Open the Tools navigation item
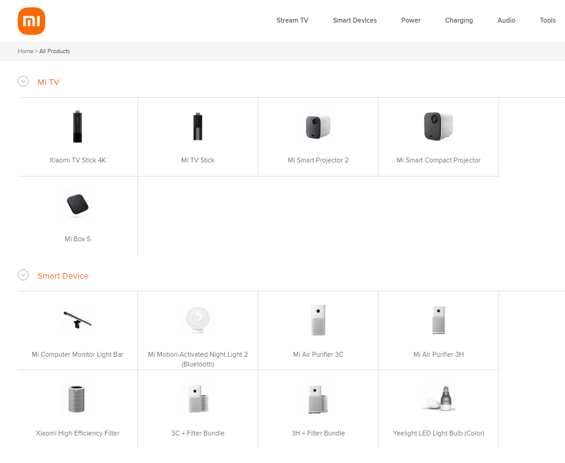The width and height of the screenshot is (565, 463). pos(547,21)
